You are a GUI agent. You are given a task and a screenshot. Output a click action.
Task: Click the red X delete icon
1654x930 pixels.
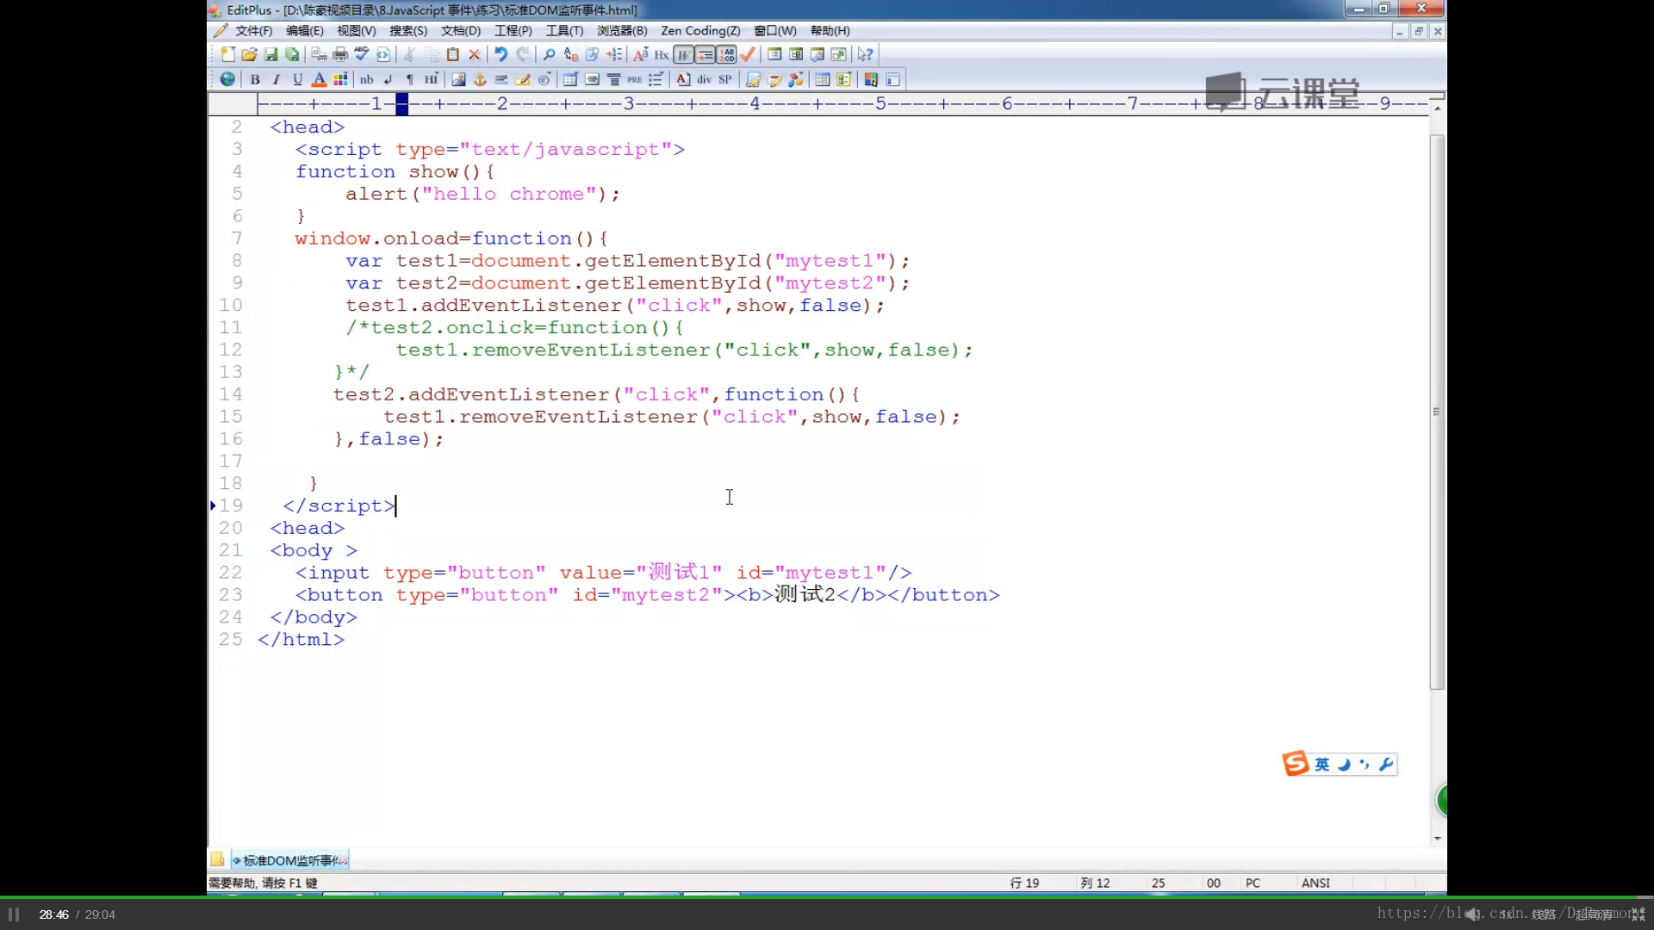(x=474, y=54)
